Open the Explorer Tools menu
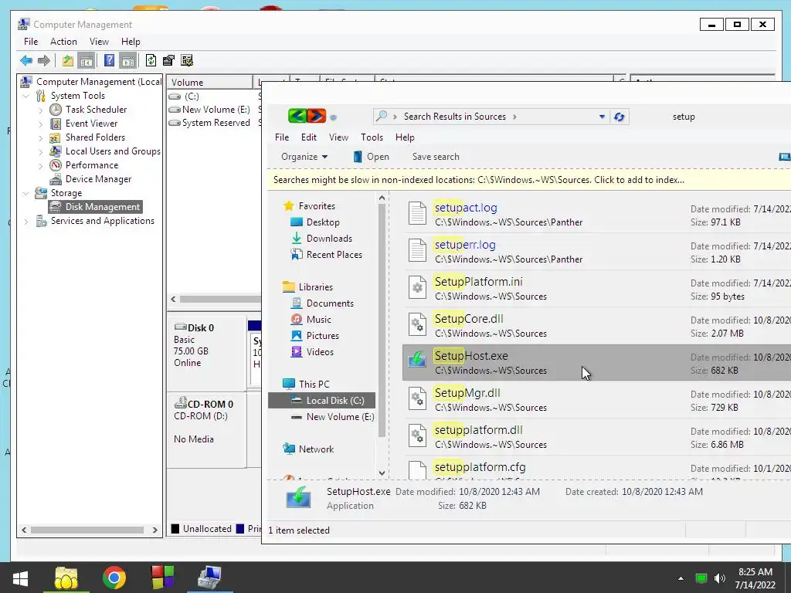Screen dimensions: 791x593 [x=372, y=137]
